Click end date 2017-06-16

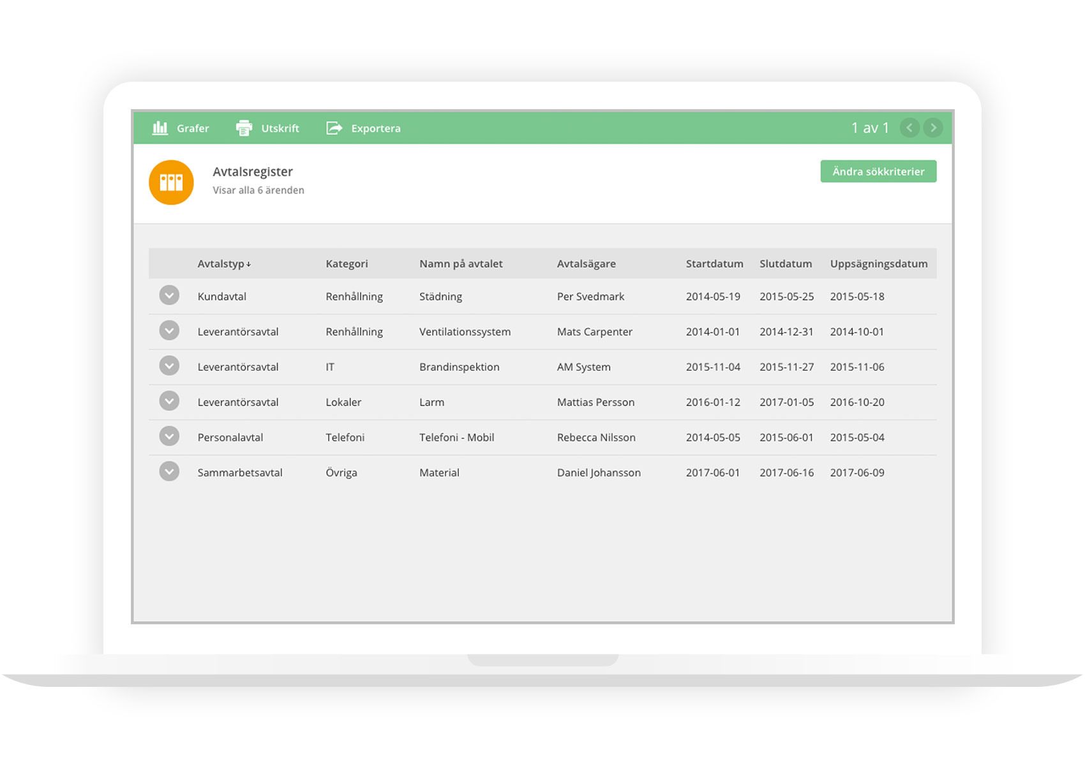pos(787,472)
